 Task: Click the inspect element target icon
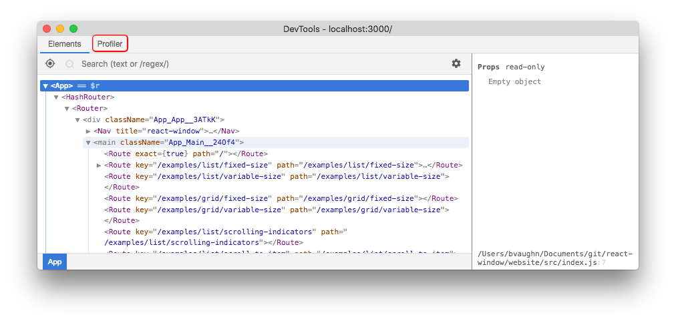(x=50, y=63)
